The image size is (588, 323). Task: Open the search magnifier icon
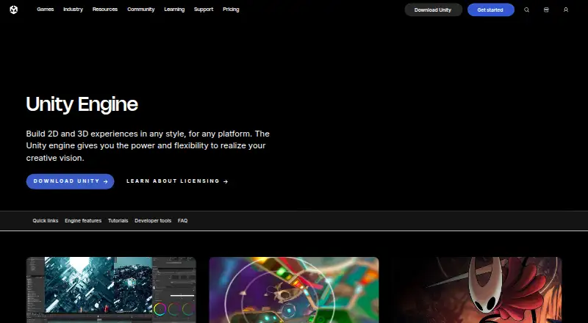pos(526,10)
